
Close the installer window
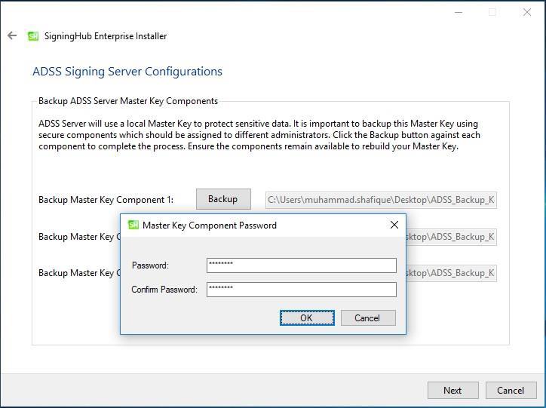click(x=527, y=13)
